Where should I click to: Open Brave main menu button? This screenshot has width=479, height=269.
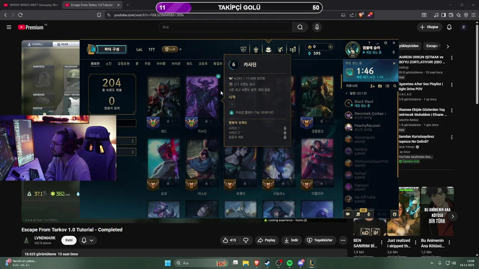coord(474,15)
